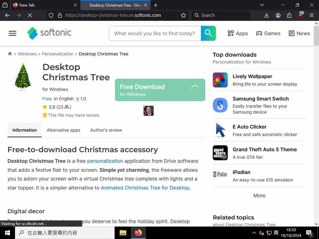This screenshot has height=239, width=319.
Task: Click the Lively Wallpaper title
Action: [x=252, y=77]
